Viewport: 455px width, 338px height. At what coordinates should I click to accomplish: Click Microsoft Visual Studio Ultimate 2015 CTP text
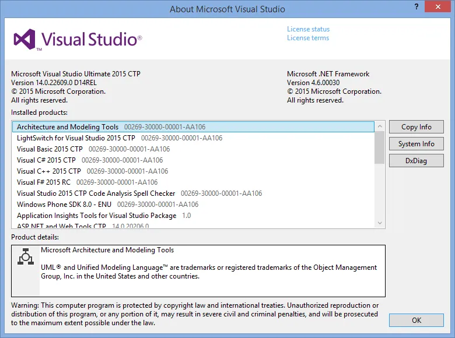pos(76,74)
